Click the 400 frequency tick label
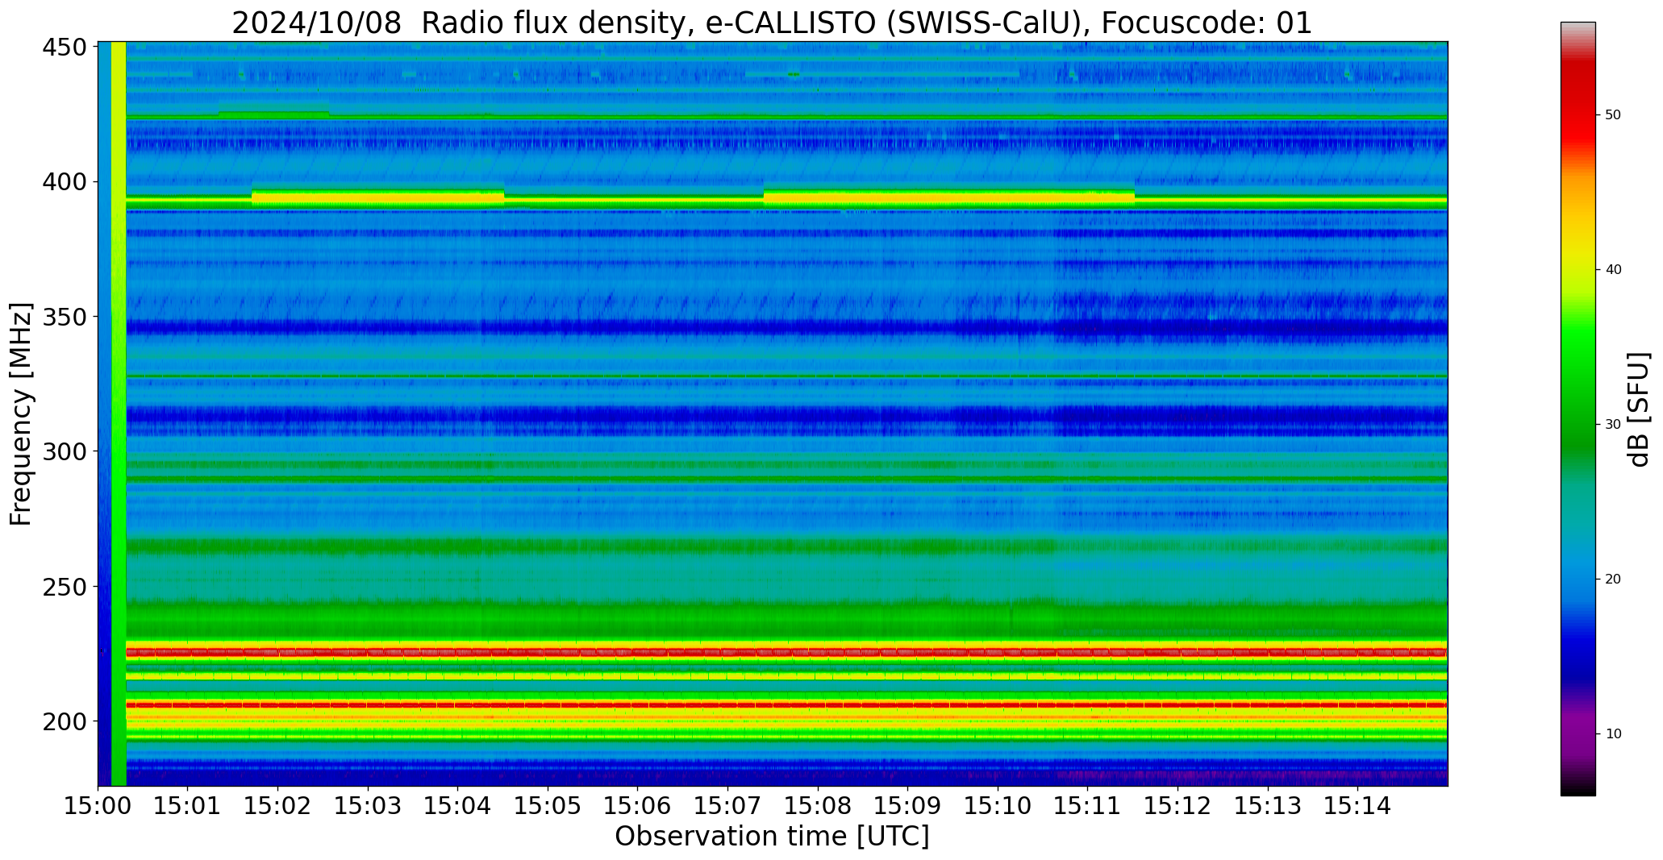 click(x=64, y=182)
